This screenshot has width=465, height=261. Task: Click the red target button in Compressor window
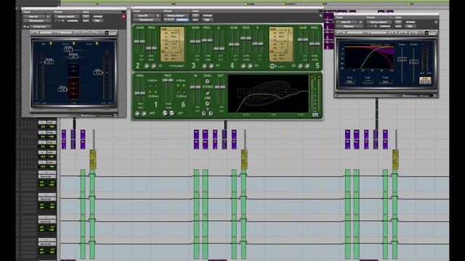coord(124,17)
